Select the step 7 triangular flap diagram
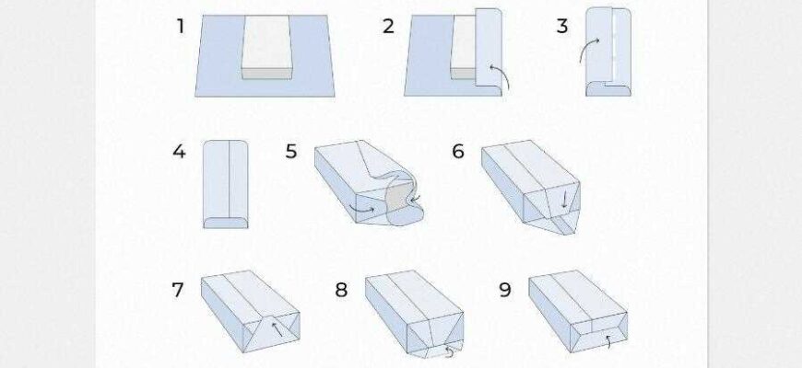Image resolution: width=802 pixels, height=368 pixels. click(x=251, y=311)
